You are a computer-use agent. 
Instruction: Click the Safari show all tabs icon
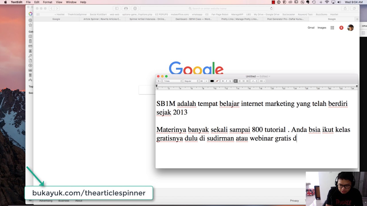point(354,9)
